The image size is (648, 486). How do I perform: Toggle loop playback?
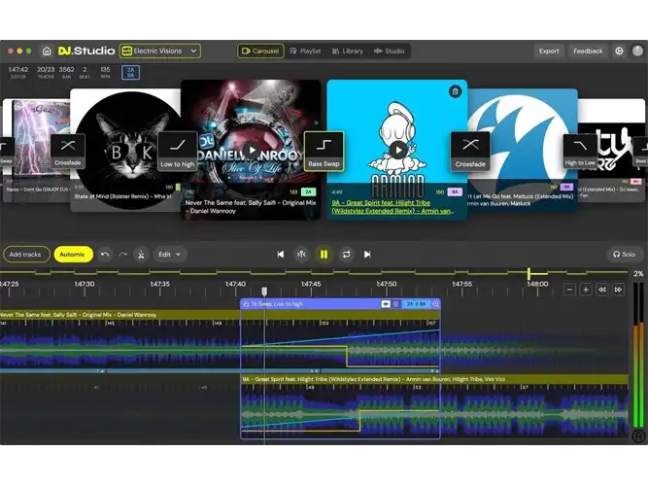[346, 255]
